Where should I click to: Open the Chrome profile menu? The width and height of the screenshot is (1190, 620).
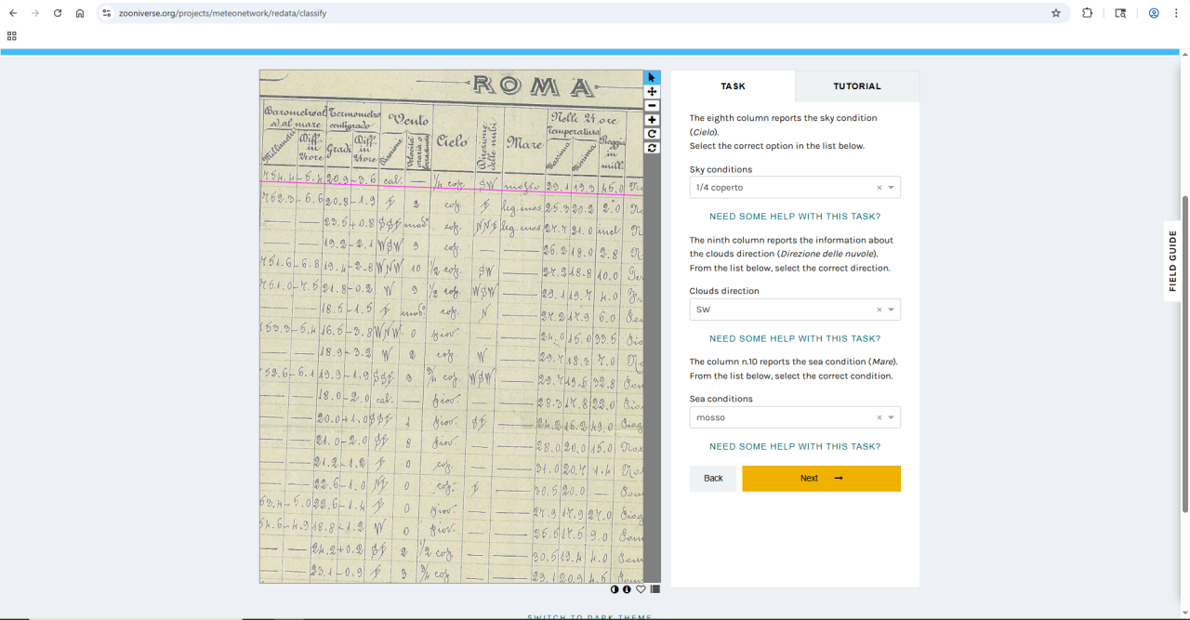pos(1154,13)
